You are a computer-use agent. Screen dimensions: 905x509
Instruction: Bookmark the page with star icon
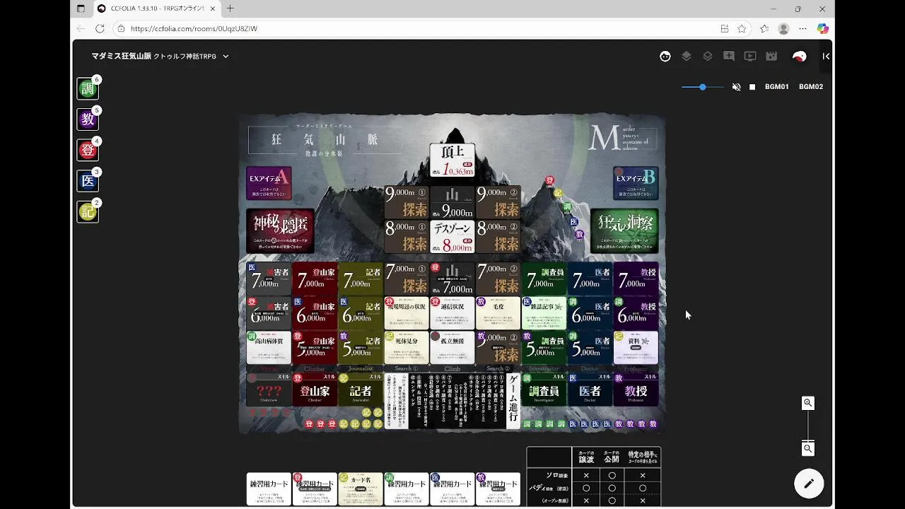coord(742,28)
